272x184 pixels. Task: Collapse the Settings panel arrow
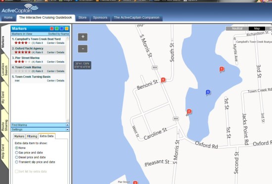[x=67, y=129]
